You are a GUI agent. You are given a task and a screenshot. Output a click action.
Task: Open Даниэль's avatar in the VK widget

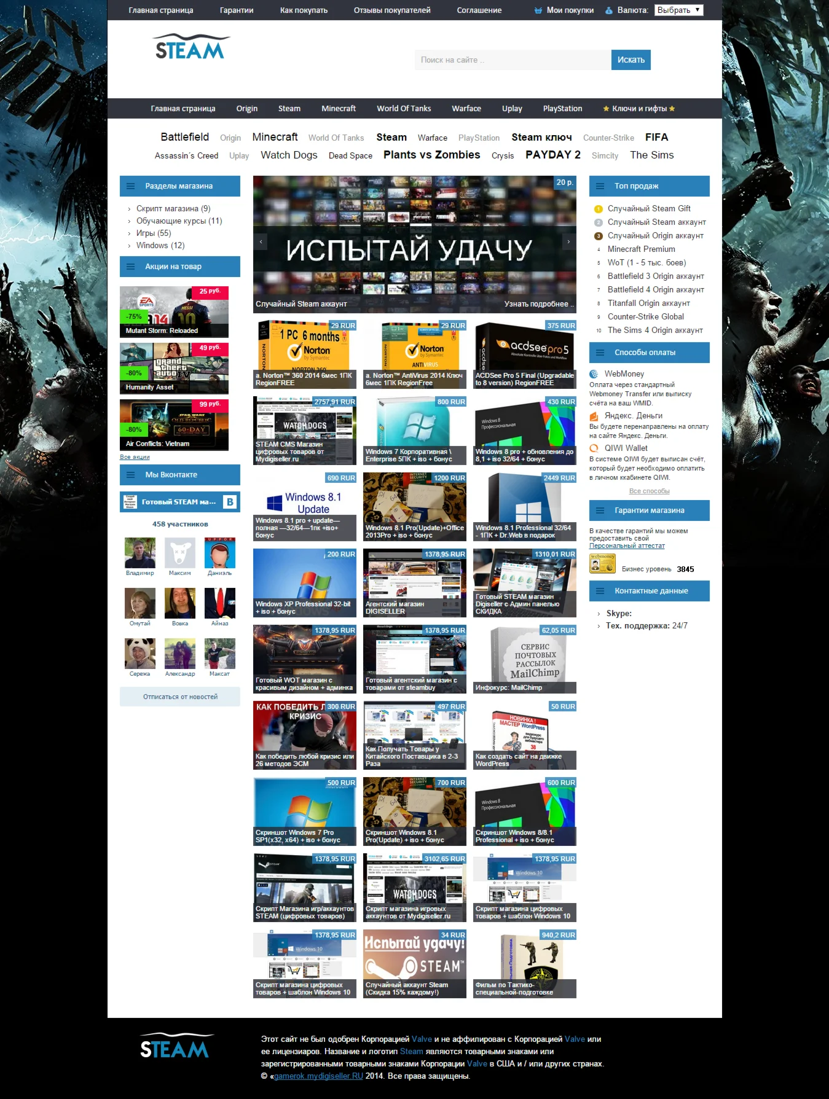pyautogui.click(x=220, y=553)
